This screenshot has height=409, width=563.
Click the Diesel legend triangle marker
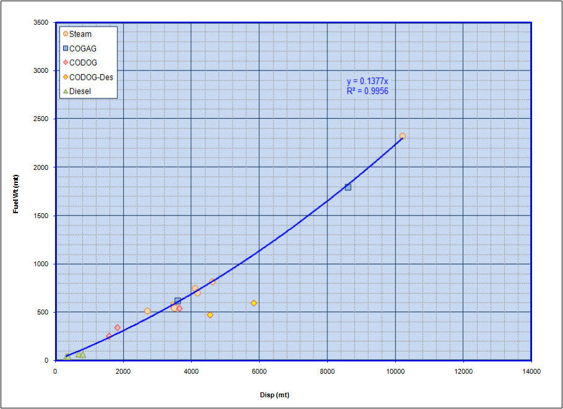click(x=65, y=91)
